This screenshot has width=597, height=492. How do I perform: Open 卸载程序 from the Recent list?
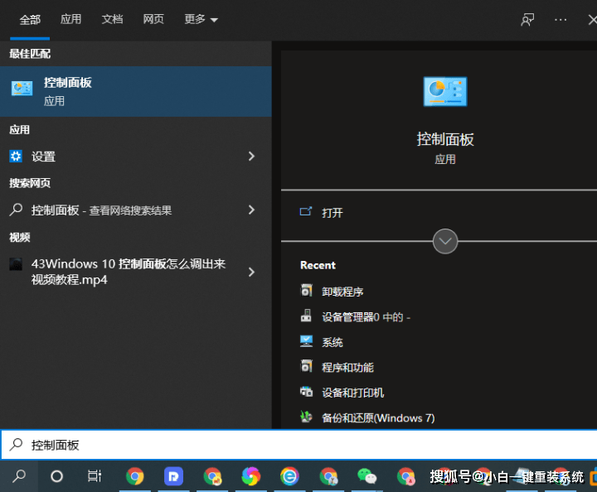click(342, 292)
